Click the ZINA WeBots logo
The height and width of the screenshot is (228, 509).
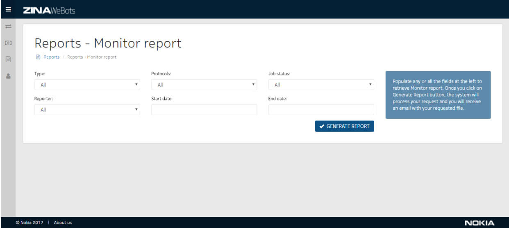point(49,10)
